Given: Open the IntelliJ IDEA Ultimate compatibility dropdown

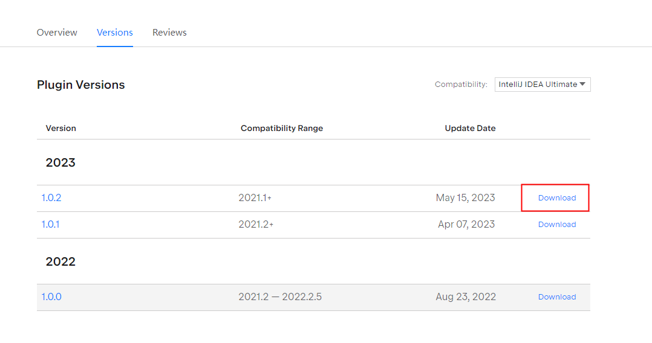Looking at the screenshot, I should pos(542,85).
